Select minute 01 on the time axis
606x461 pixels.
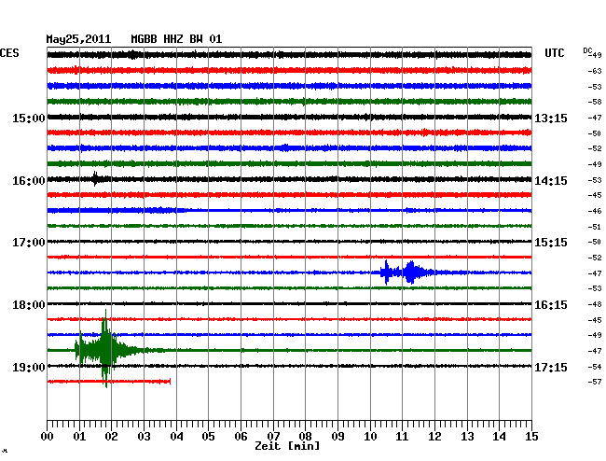coord(79,436)
